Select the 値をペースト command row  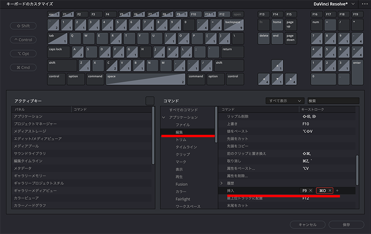point(287,131)
